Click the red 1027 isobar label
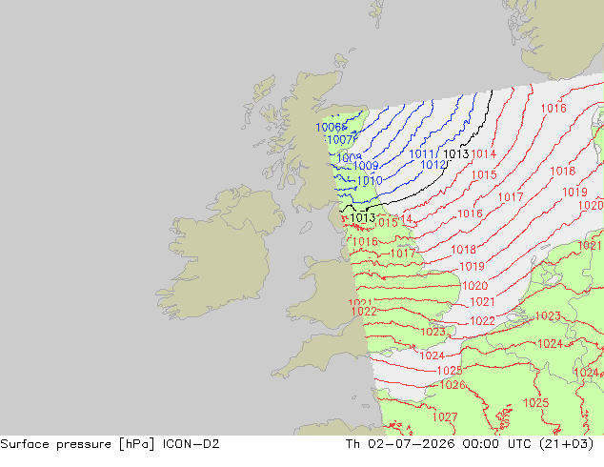 click(445, 416)
